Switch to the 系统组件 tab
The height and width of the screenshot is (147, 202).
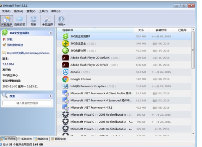point(25,139)
